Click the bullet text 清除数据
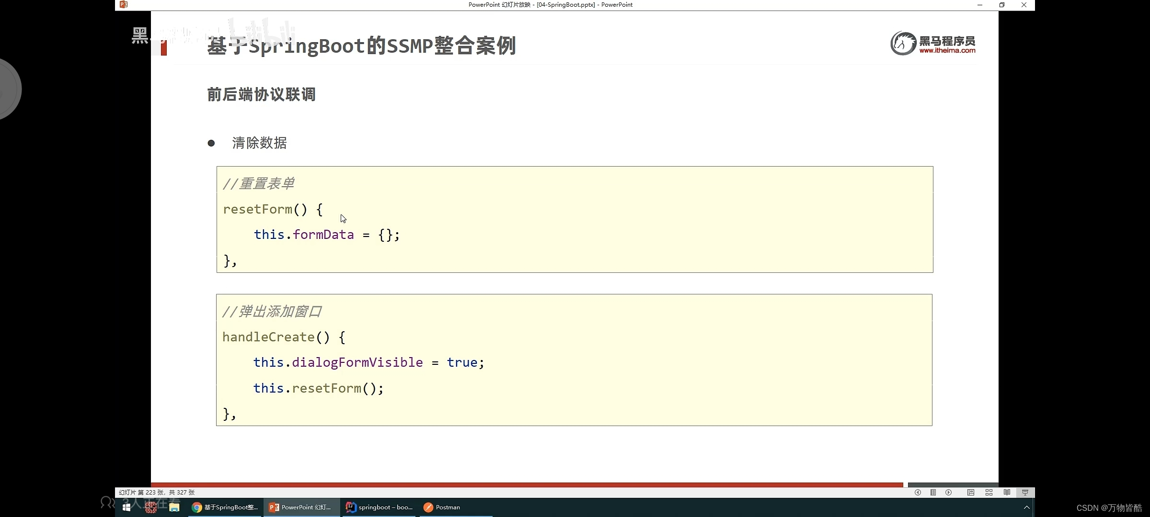Screen dimensions: 1150x517 pos(259,143)
